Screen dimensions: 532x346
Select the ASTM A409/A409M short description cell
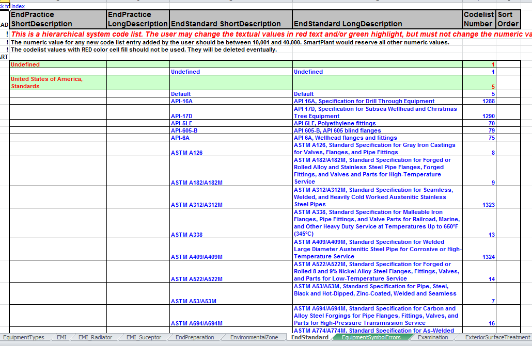point(231,250)
